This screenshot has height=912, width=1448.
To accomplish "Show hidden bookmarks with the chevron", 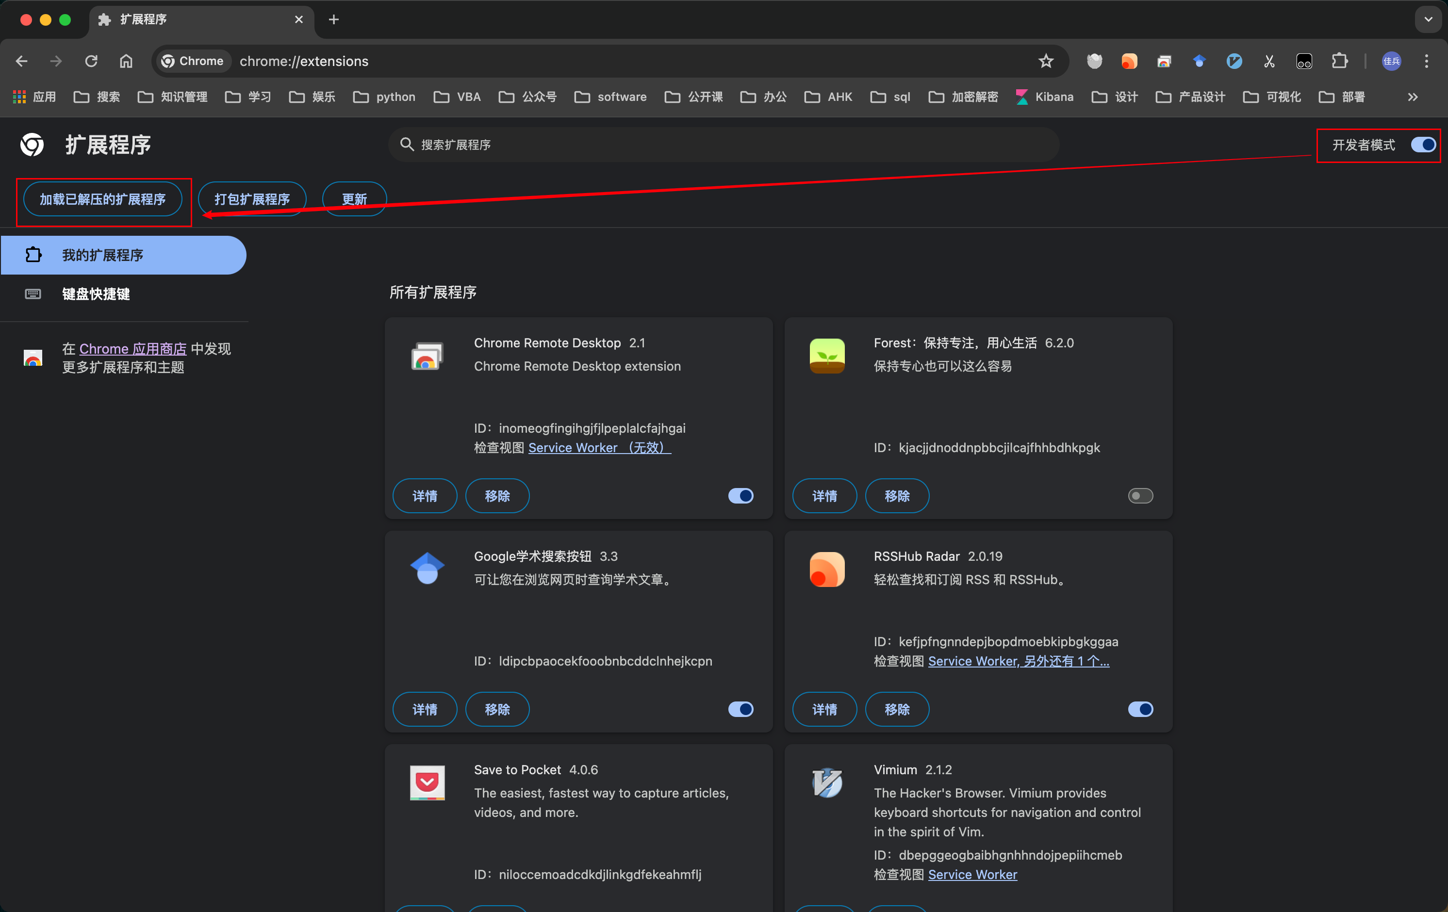I will 1413,97.
